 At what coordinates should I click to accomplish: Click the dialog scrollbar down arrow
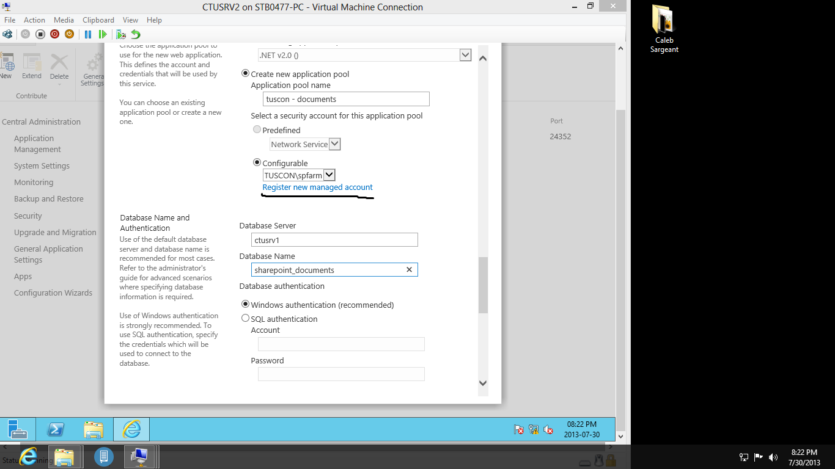(483, 383)
